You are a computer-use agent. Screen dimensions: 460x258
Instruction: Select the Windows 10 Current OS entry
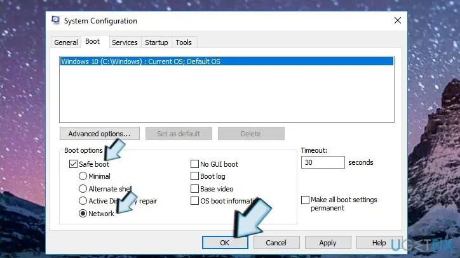pyautogui.click(x=226, y=61)
